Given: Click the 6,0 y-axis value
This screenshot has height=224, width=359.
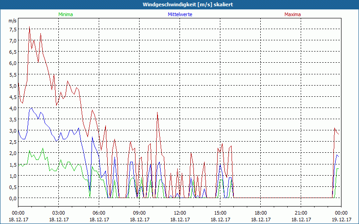Looking at the screenshot, I should (13, 63).
